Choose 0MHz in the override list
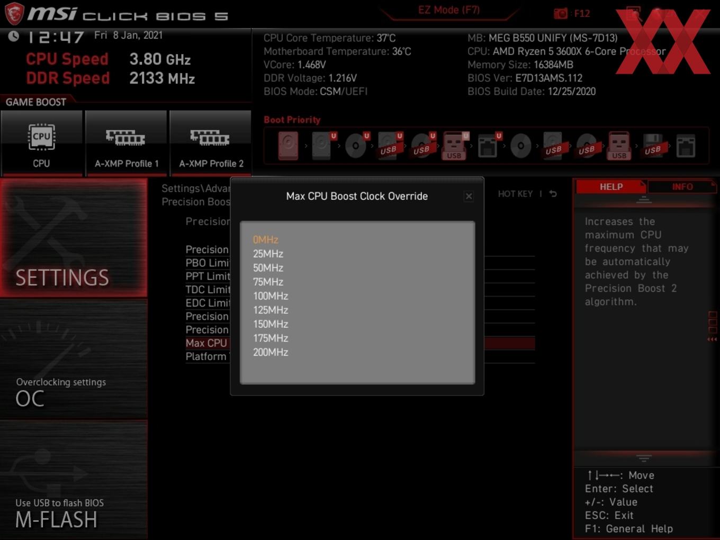Viewport: 720px width, 540px height. [x=266, y=240]
